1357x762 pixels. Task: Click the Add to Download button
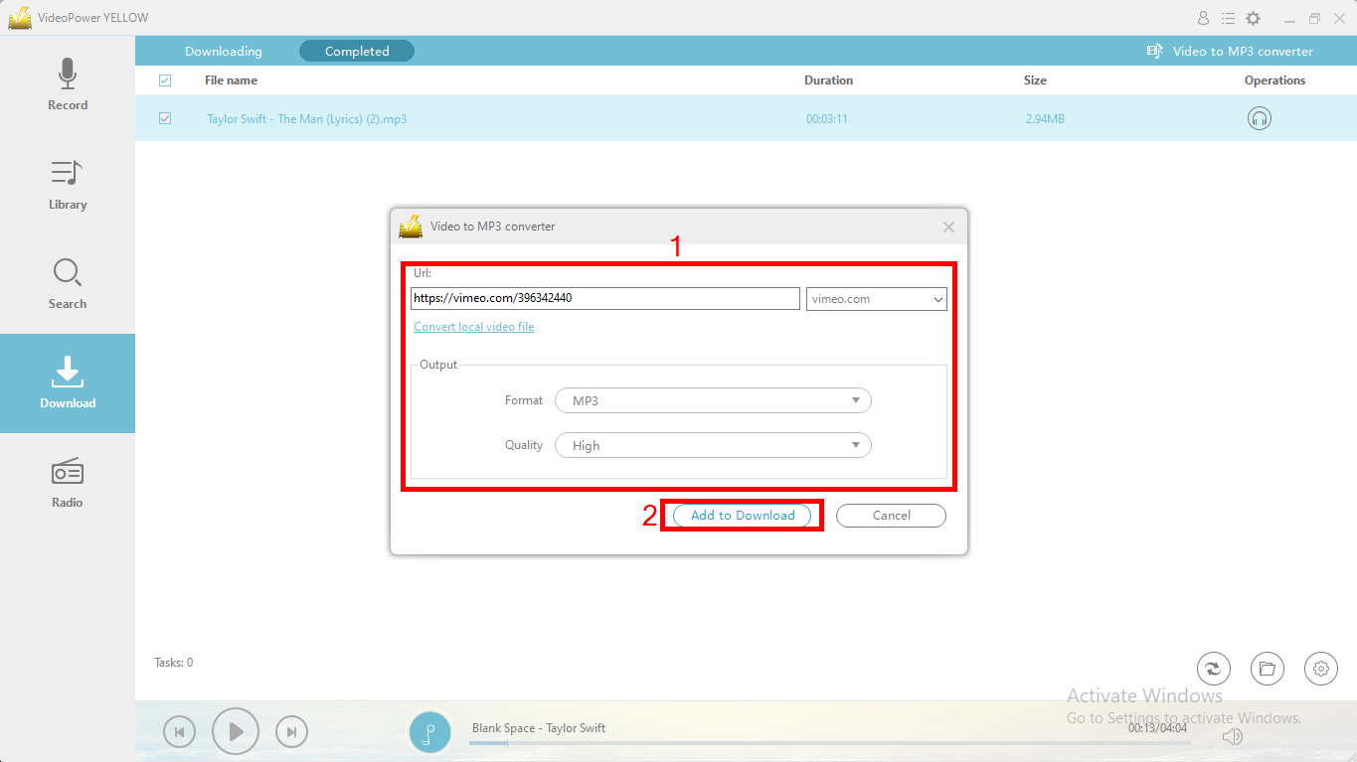pyautogui.click(x=742, y=515)
